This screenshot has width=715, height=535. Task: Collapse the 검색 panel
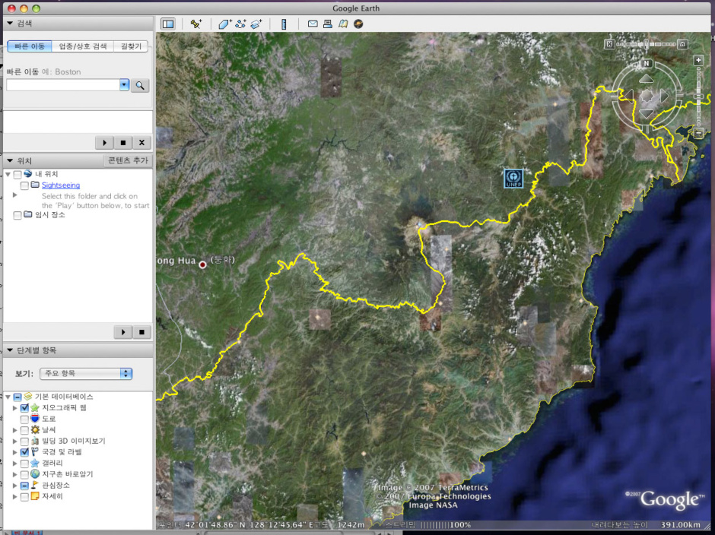[10, 24]
